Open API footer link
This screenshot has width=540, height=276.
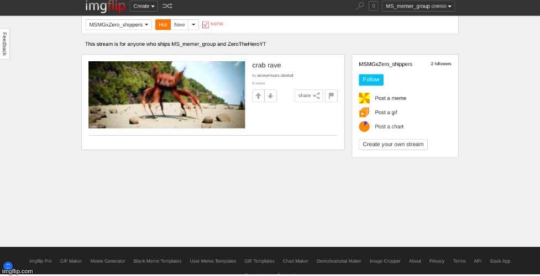(478, 261)
